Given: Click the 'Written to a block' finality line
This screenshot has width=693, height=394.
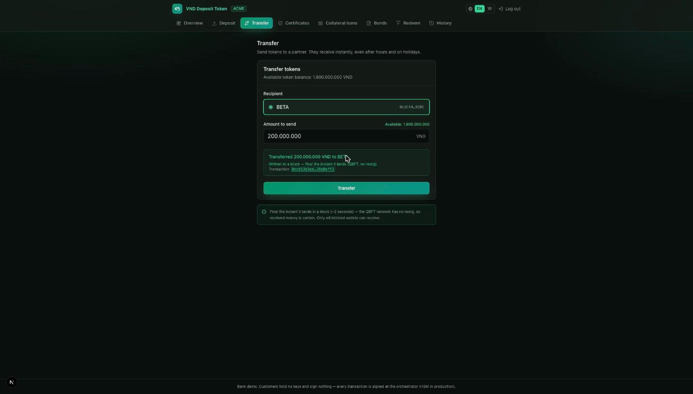Looking at the screenshot, I should click(x=323, y=164).
